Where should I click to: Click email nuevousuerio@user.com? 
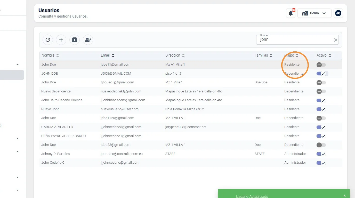pyautogui.click(x=120, y=109)
